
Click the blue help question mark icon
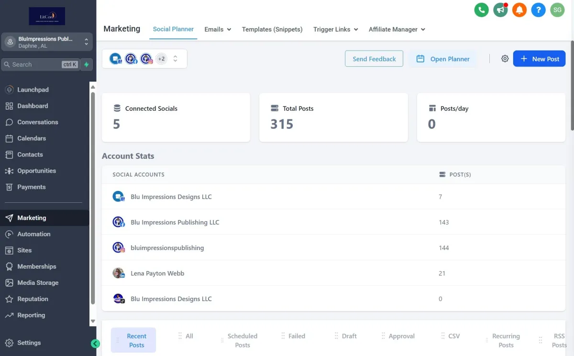(x=539, y=10)
